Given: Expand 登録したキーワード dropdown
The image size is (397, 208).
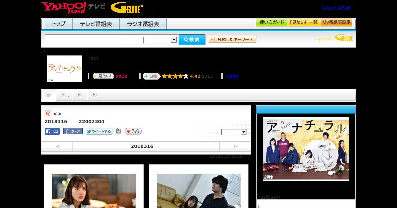Looking at the screenshot, I should coord(233,39).
